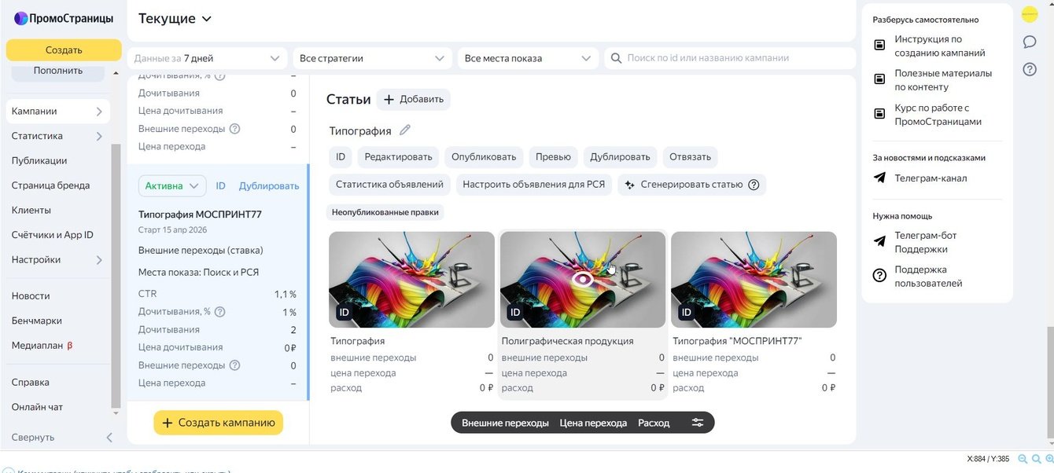Screen dimensions: 1054x473
Task: Click ID badge on Типография thumbnail
Action: point(344,313)
